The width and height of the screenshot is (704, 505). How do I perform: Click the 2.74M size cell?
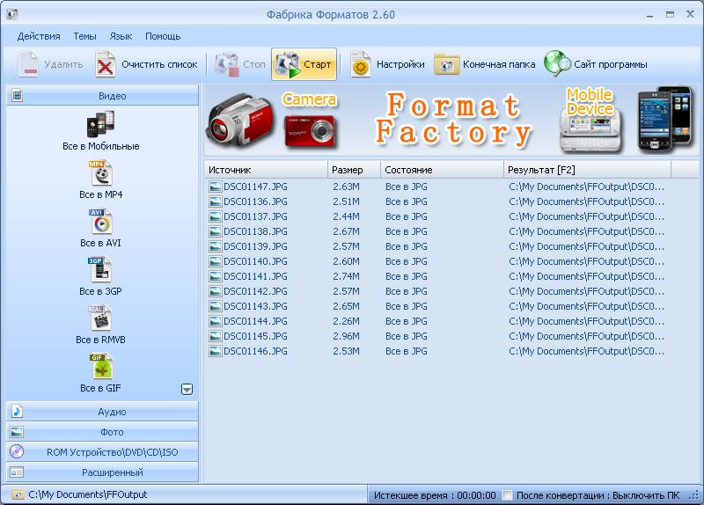click(x=346, y=276)
